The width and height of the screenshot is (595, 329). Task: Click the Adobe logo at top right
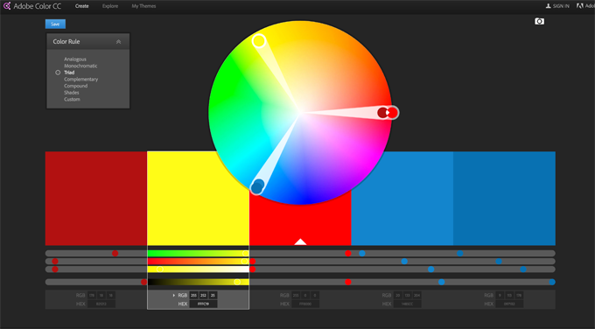pos(579,6)
